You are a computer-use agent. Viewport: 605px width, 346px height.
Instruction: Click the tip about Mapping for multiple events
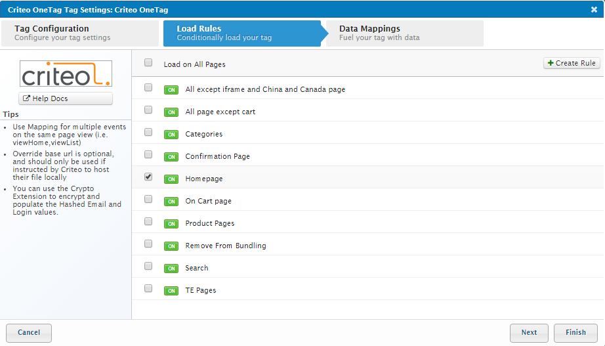70,135
